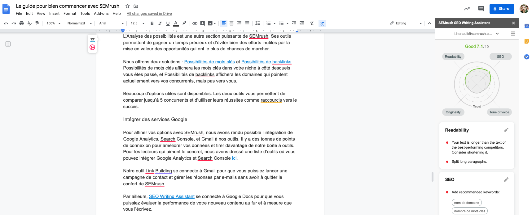532x215 pixels.
Task: Insert a link from the toolbar
Action: [195, 23]
